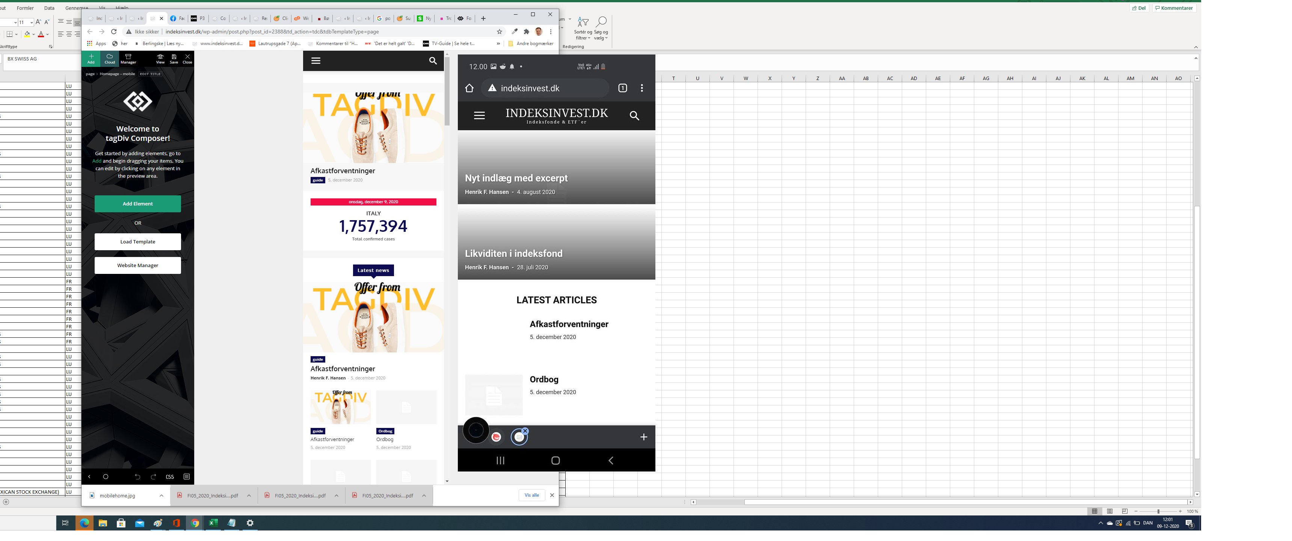Click the structure list icon in Composer bottom bar

pyautogui.click(x=187, y=477)
